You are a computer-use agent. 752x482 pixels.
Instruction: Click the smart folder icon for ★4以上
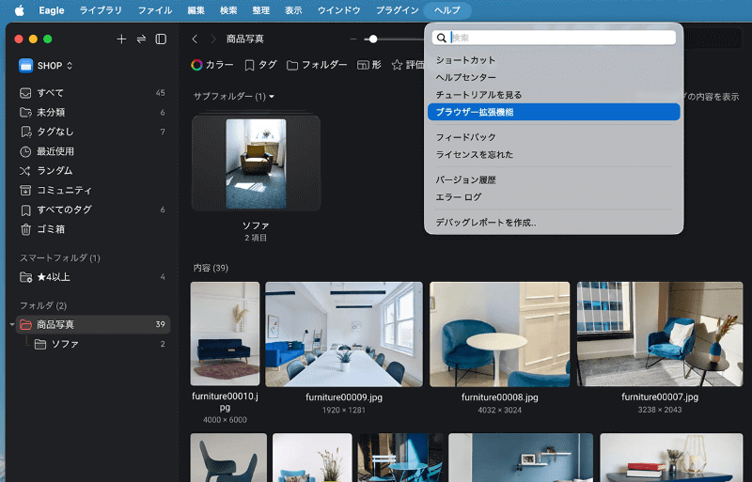pos(25,277)
